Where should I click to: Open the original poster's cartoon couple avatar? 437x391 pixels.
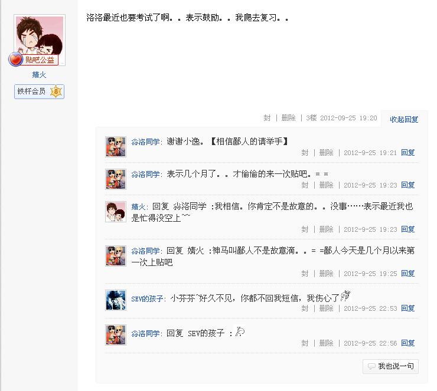[x=40, y=37]
